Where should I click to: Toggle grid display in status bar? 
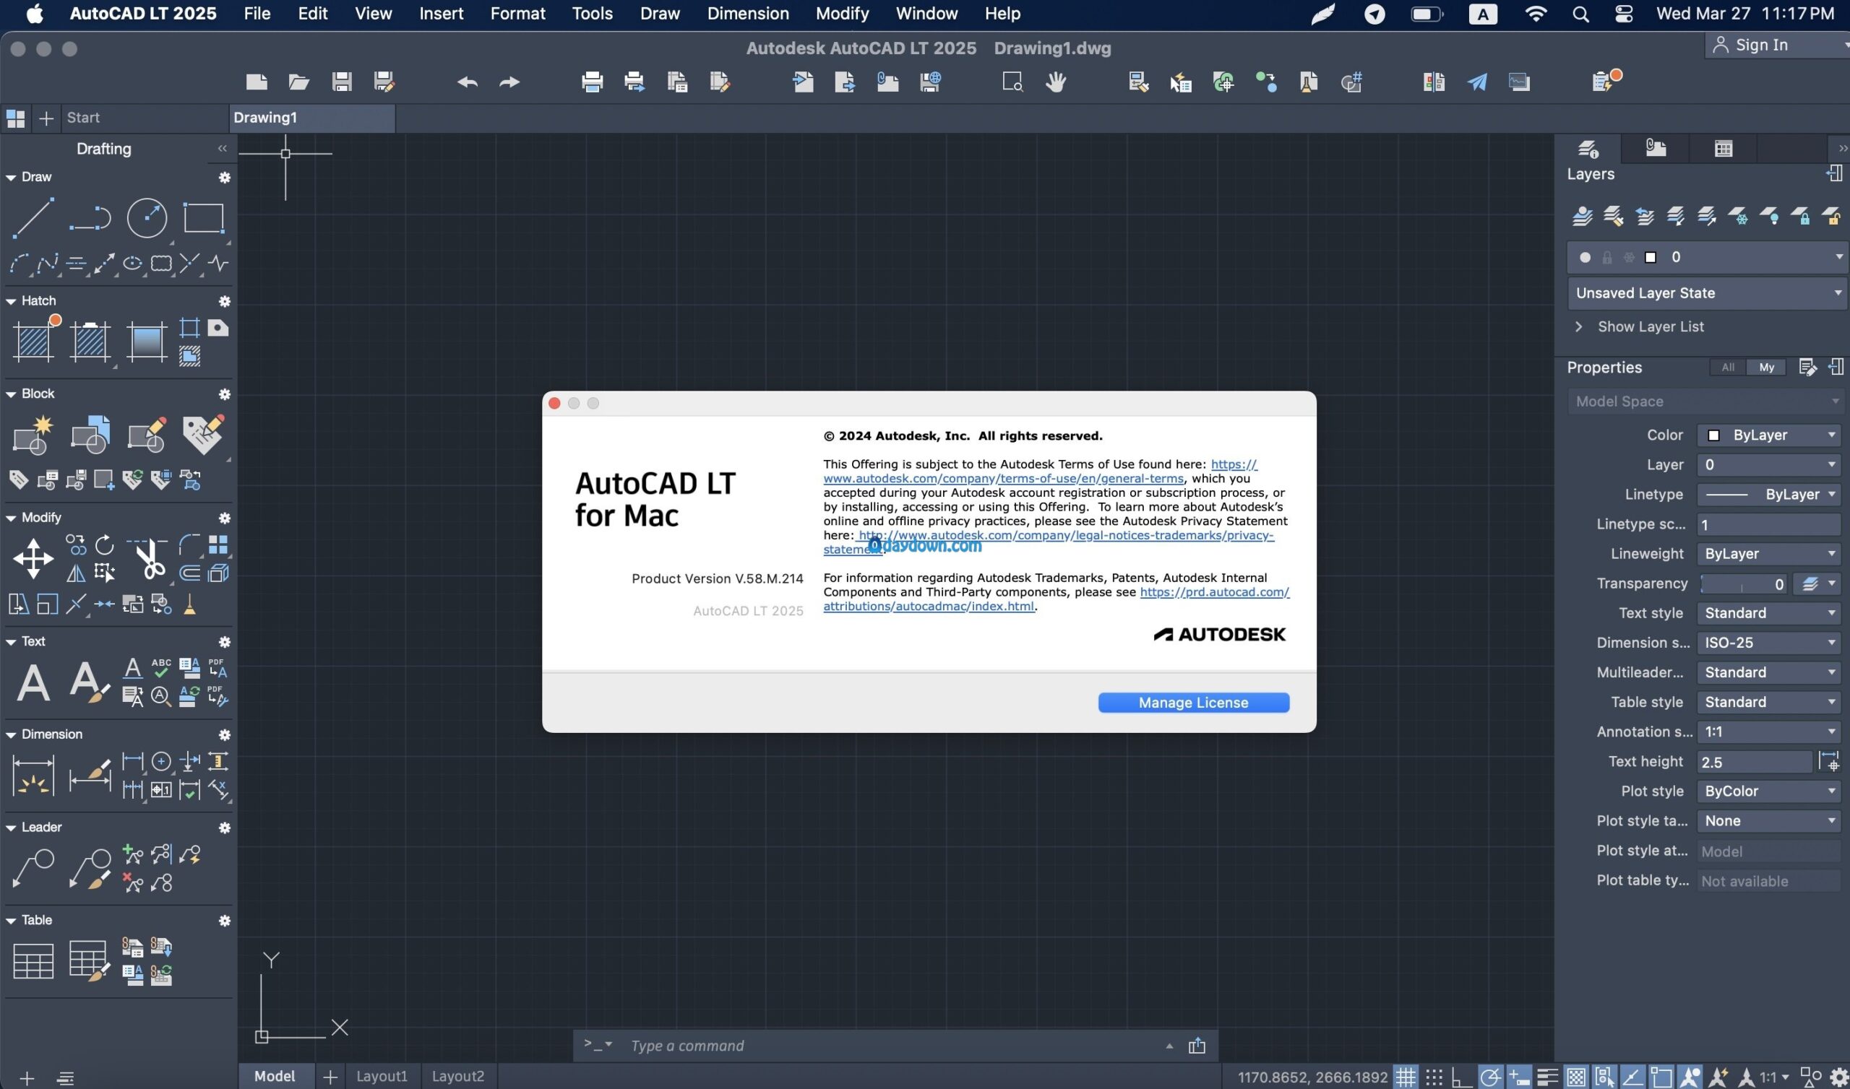click(1405, 1077)
